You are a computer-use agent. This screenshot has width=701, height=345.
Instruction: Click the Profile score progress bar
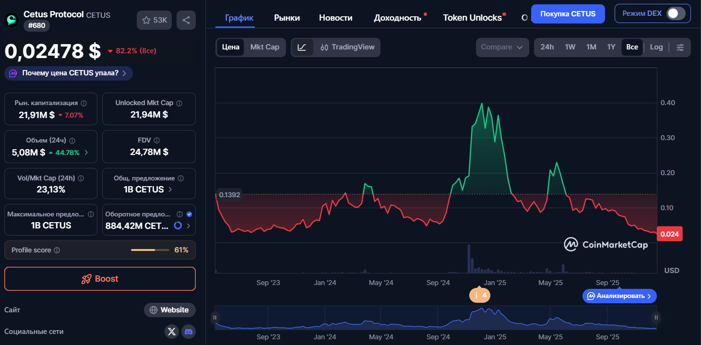click(x=150, y=250)
